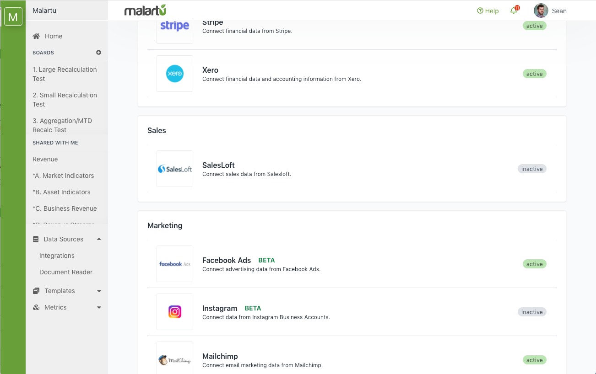Expand the Templates menu
596x374 pixels.
pos(99,291)
